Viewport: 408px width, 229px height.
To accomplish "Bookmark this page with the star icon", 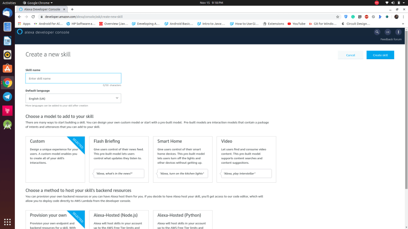I will (x=338, y=17).
